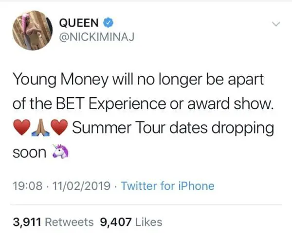Click the praying hands emoji
The width and height of the screenshot is (292, 236).
(41, 128)
